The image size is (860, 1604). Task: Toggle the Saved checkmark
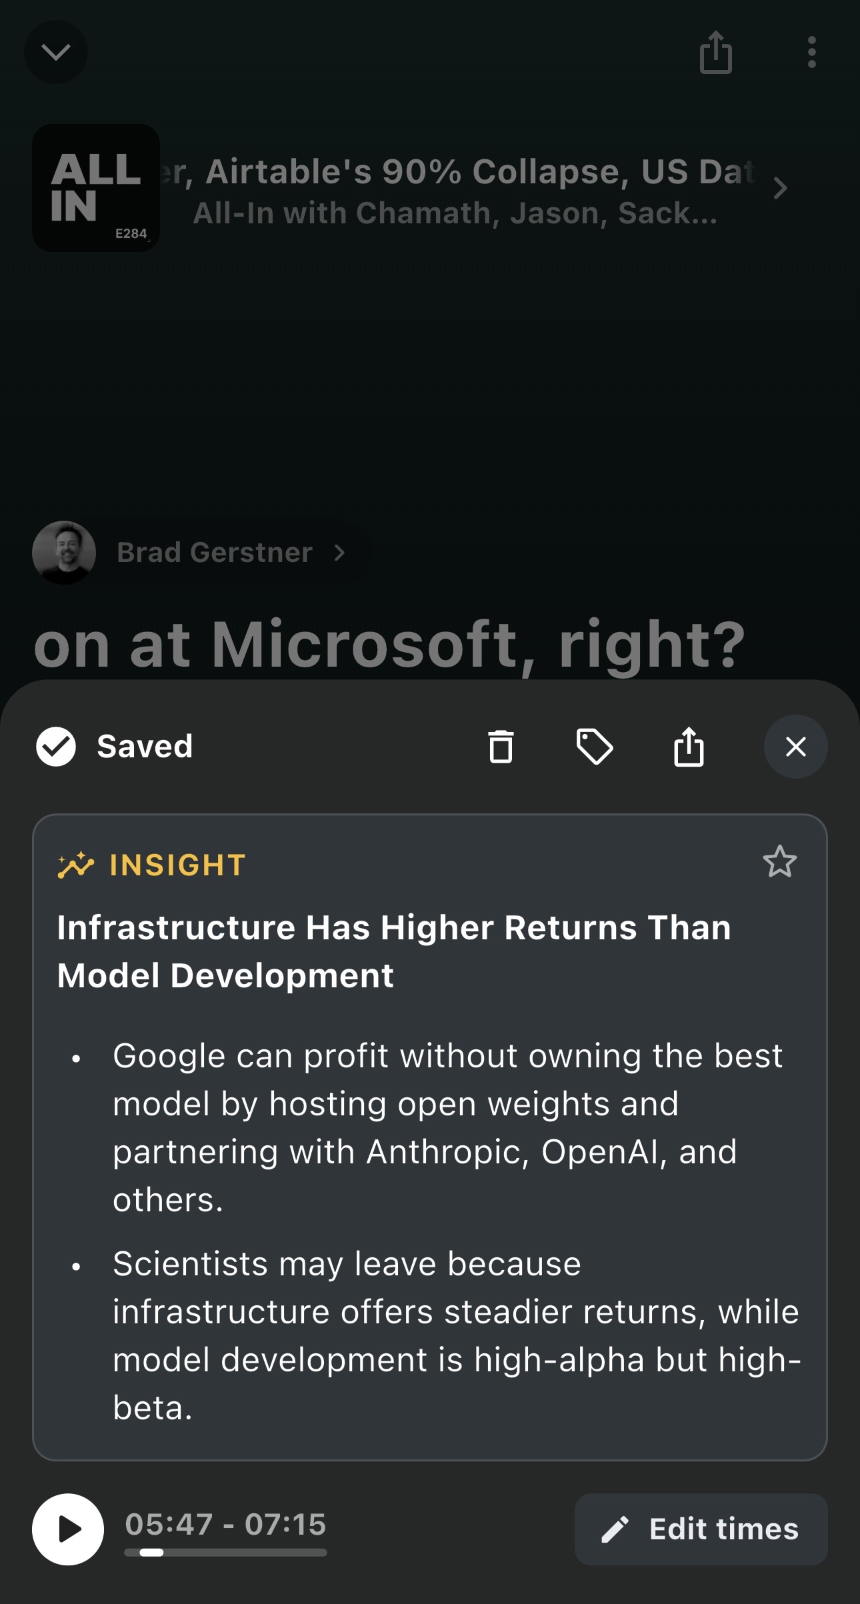[x=56, y=747]
